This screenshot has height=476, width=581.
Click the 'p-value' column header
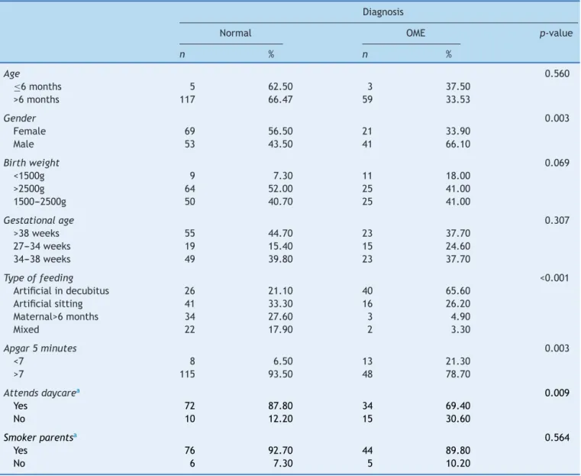556,33
